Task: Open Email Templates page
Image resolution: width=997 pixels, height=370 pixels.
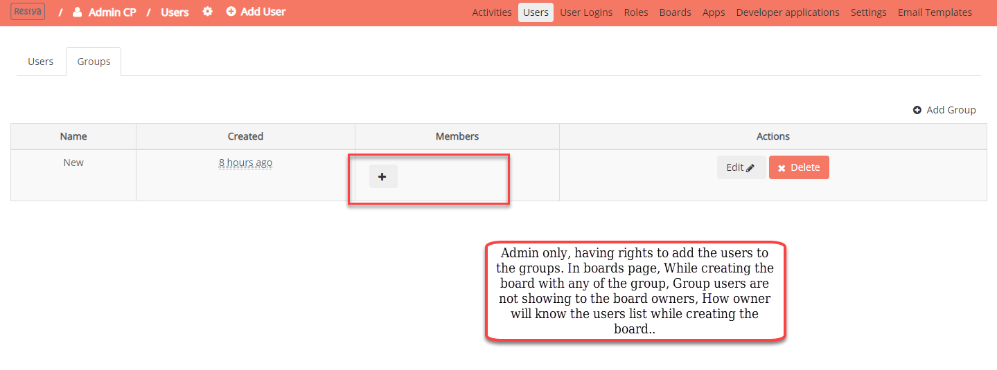Action: (935, 12)
